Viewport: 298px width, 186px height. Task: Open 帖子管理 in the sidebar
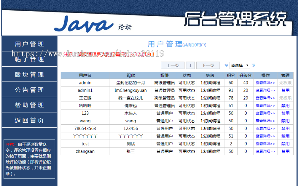point(29,59)
